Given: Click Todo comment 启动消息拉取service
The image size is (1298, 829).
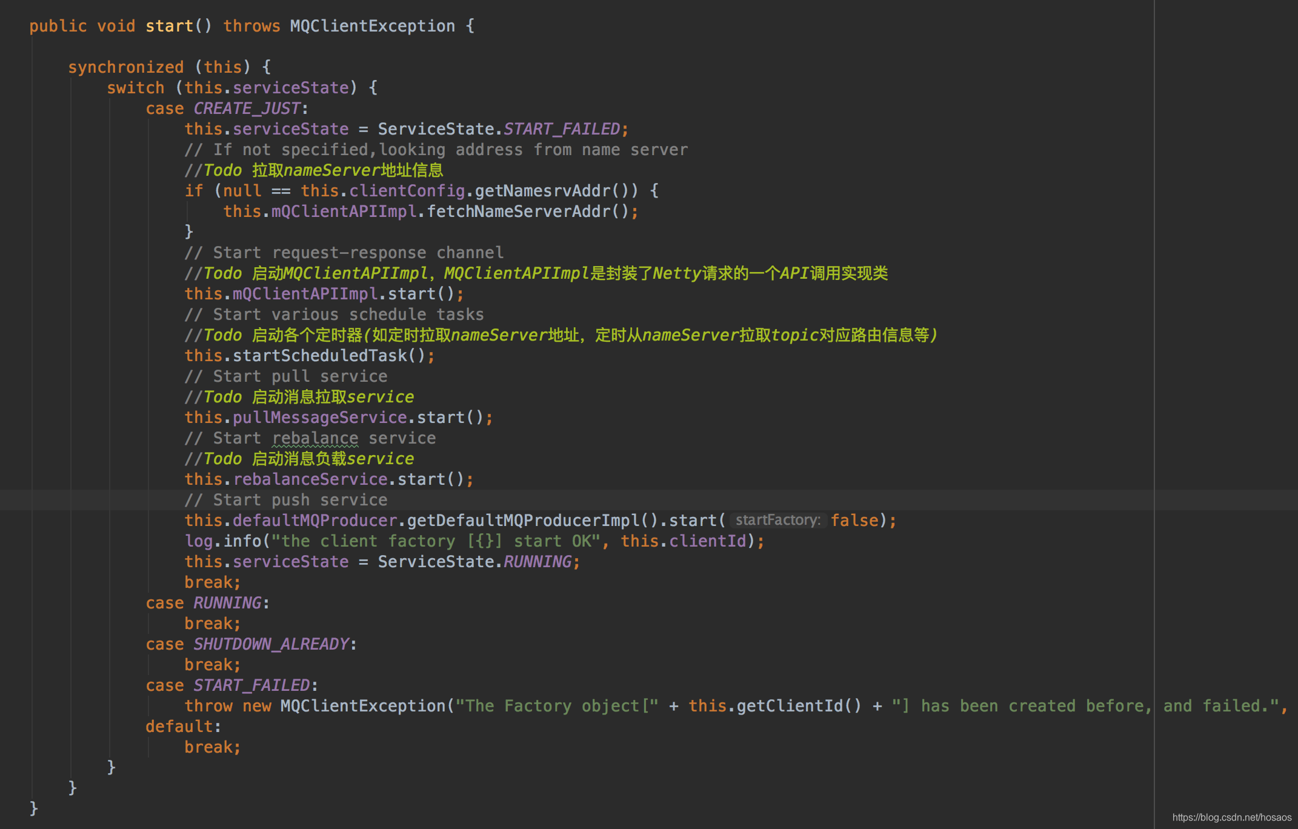Looking at the screenshot, I should coord(299,397).
